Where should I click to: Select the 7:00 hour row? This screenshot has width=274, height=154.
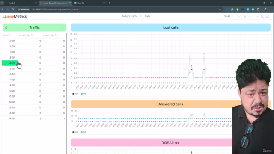33,80
